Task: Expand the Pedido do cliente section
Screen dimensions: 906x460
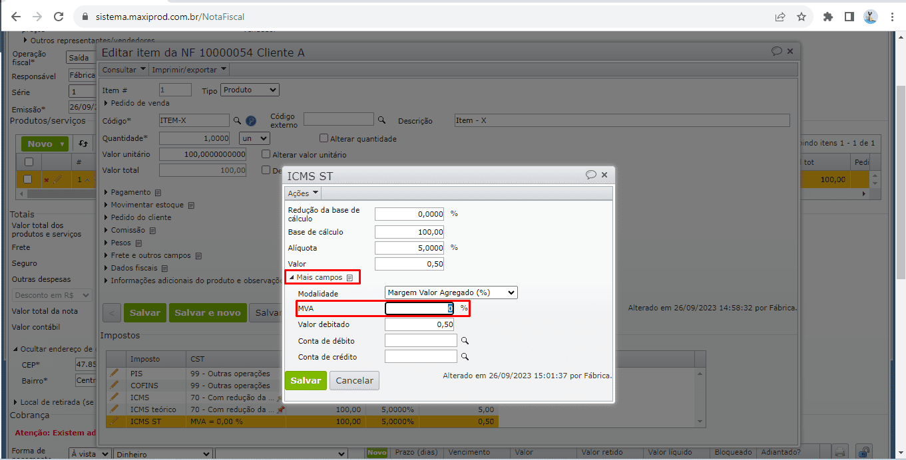Action: [x=138, y=217]
